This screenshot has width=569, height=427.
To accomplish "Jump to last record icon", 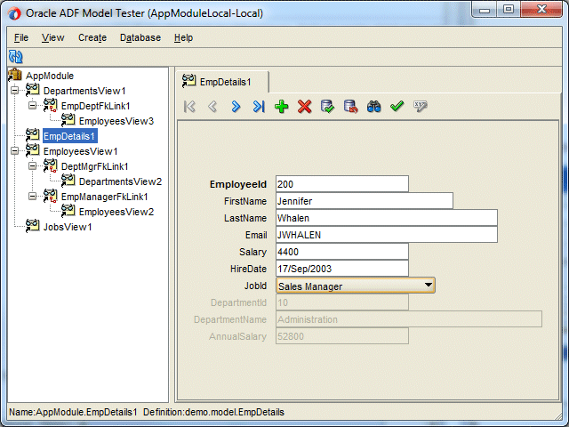I will [x=259, y=107].
